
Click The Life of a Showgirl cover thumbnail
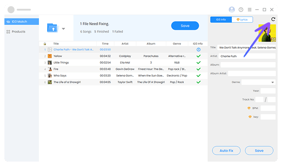(x=50, y=82)
